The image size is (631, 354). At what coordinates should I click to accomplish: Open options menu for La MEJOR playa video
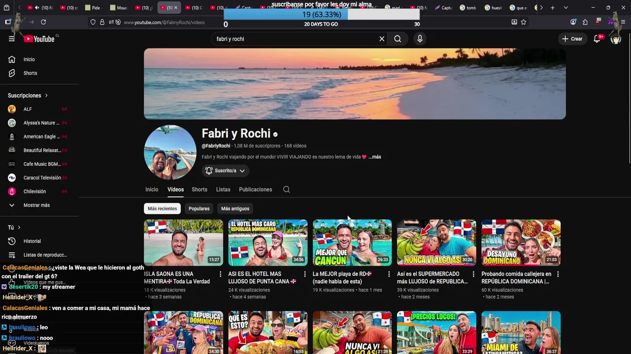click(389, 274)
